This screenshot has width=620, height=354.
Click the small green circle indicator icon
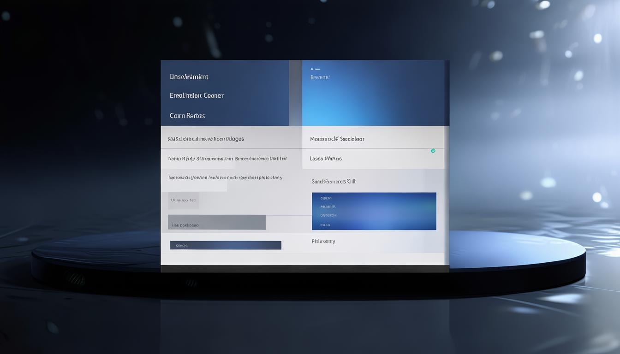point(433,151)
